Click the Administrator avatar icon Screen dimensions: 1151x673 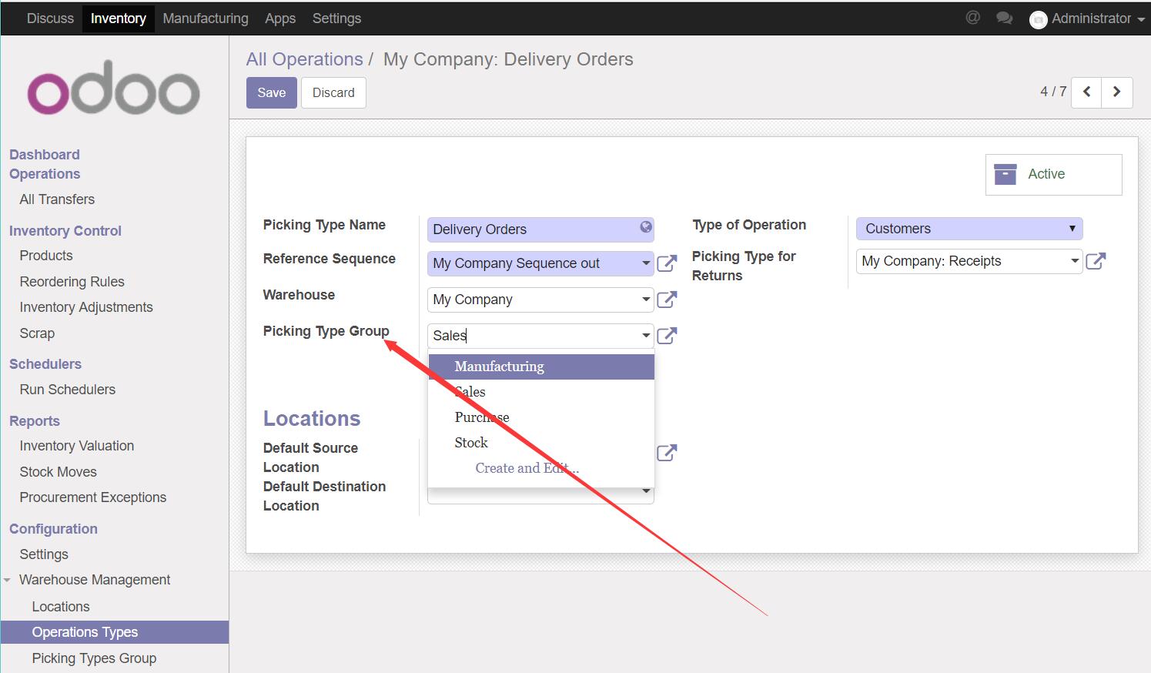pyautogui.click(x=1038, y=19)
